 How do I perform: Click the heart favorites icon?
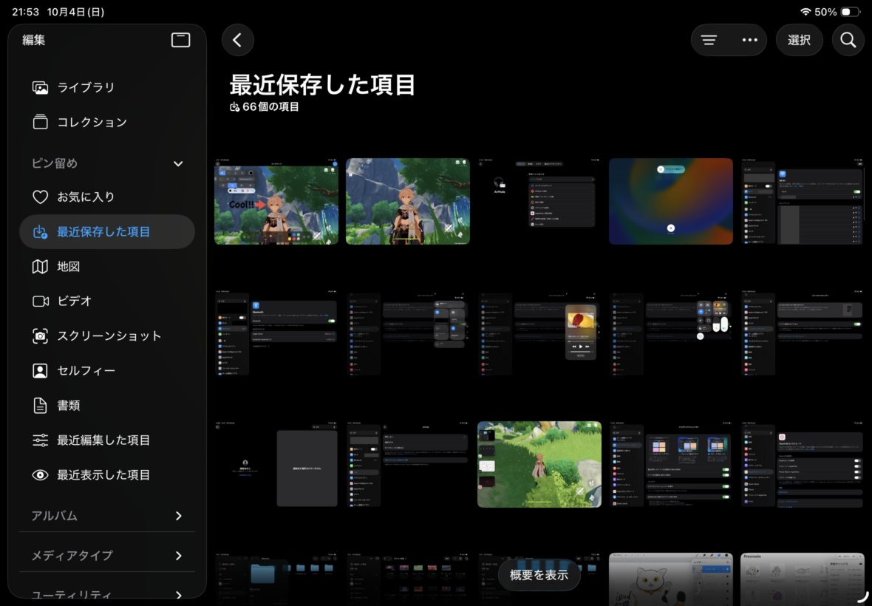(x=40, y=197)
